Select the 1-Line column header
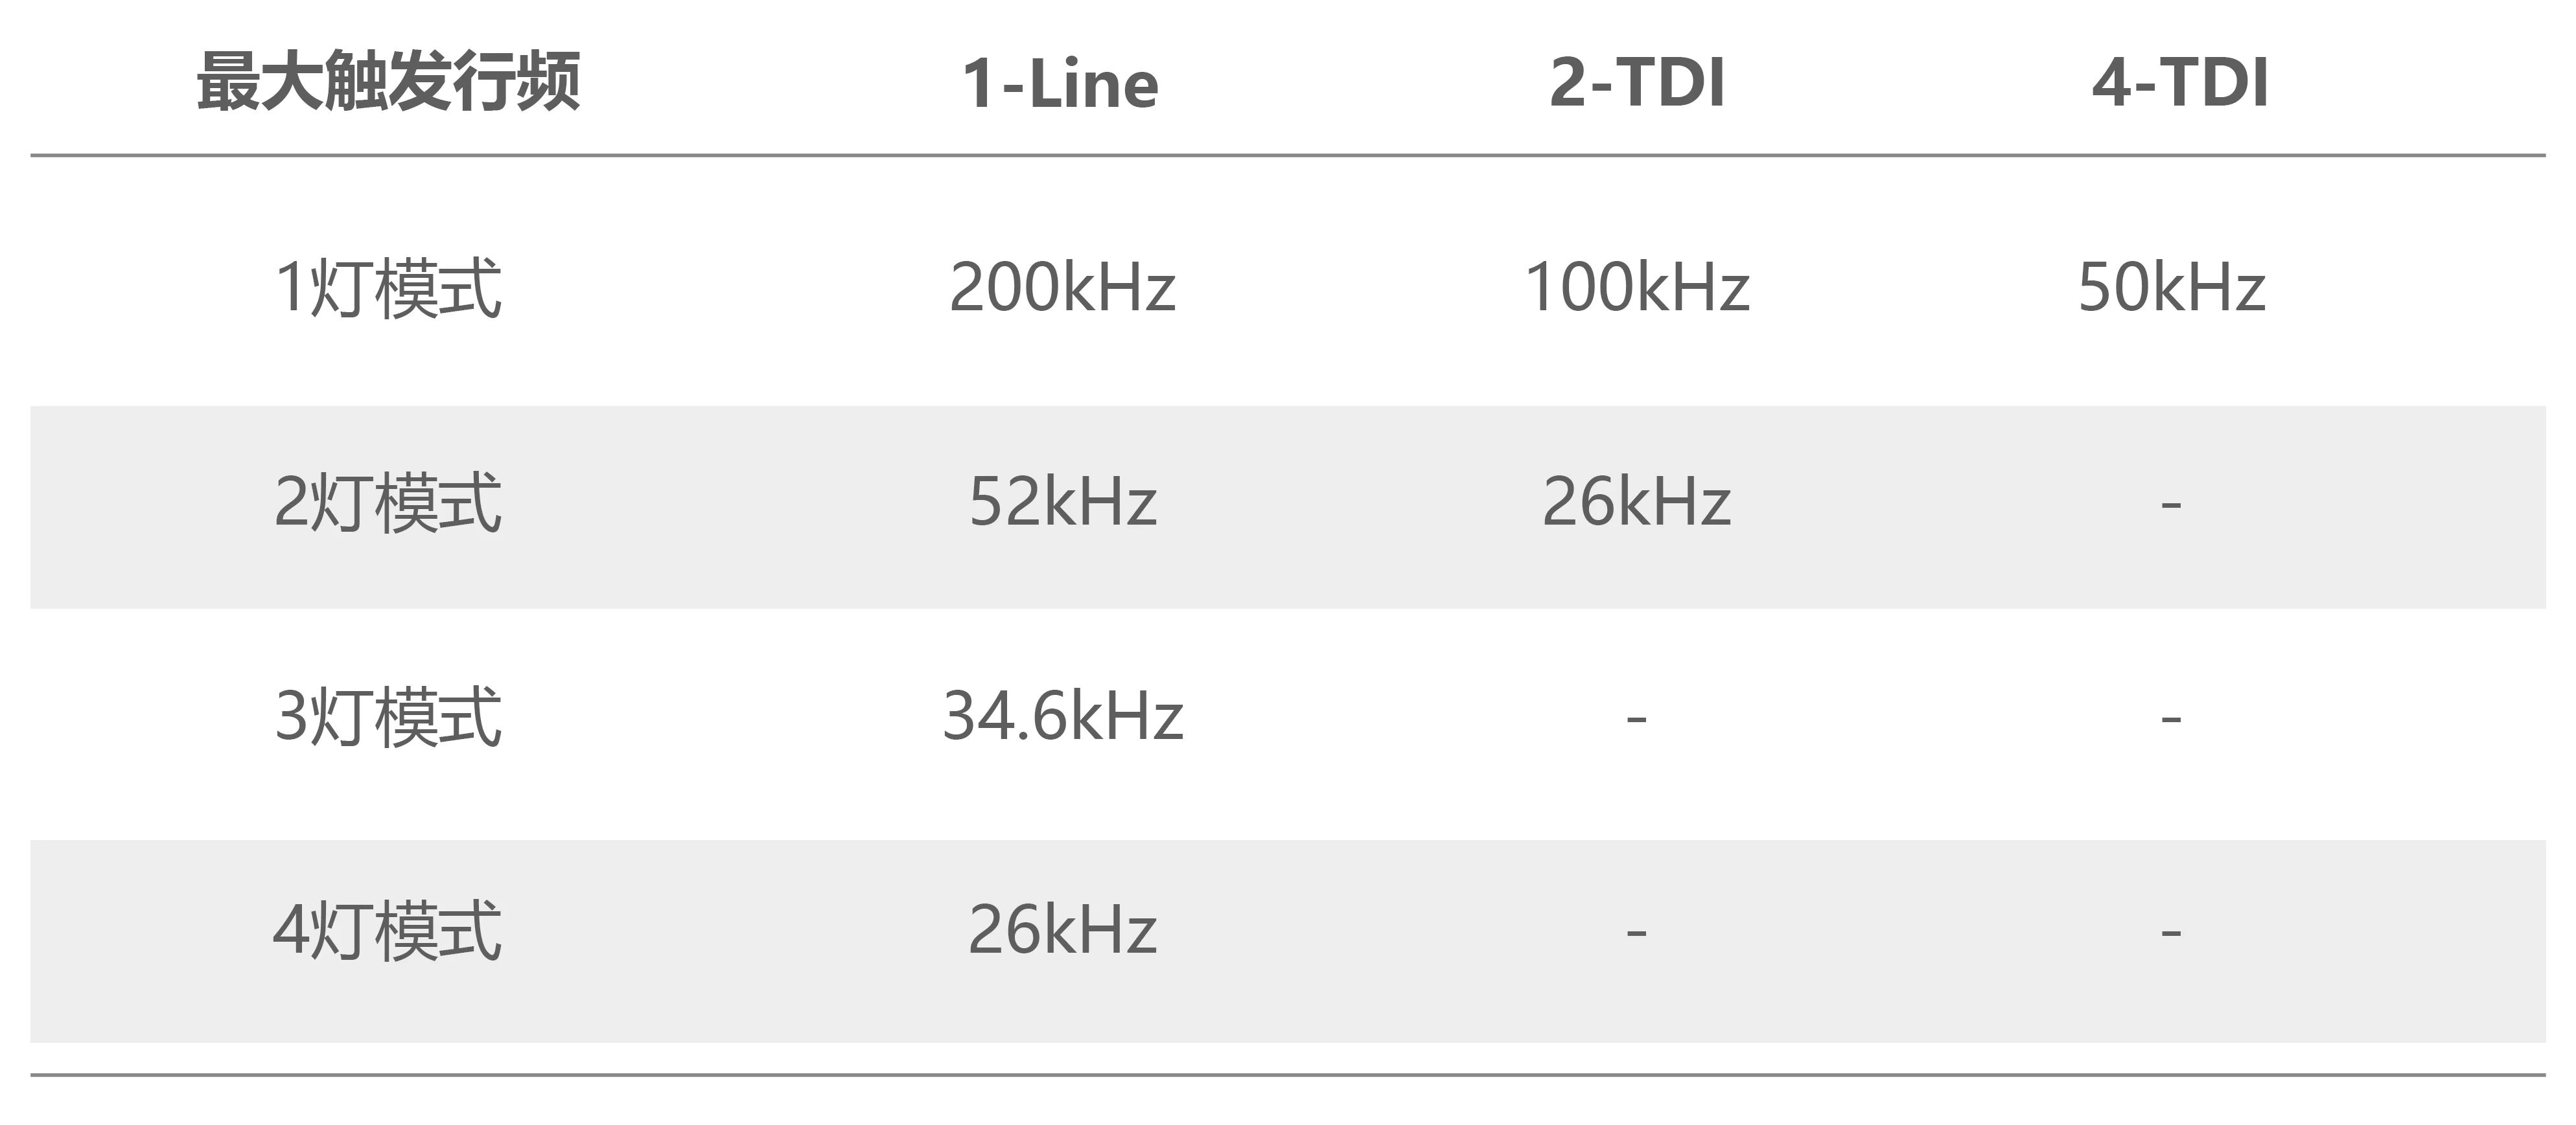The width and height of the screenshot is (2576, 1125). point(1061,82)
